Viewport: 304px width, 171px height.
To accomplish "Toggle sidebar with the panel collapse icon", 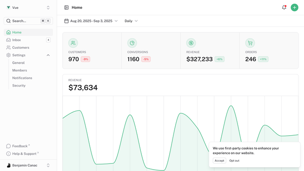I will click(x=66, y=7).
